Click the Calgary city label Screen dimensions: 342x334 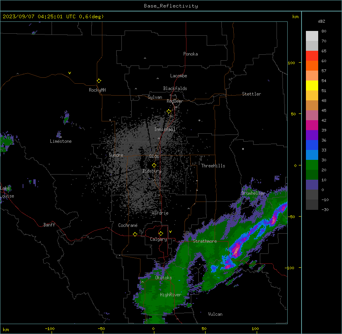click(158, 239)
